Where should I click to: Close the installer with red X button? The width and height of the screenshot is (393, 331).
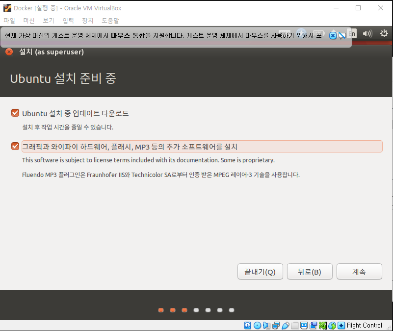coord(9,52)
